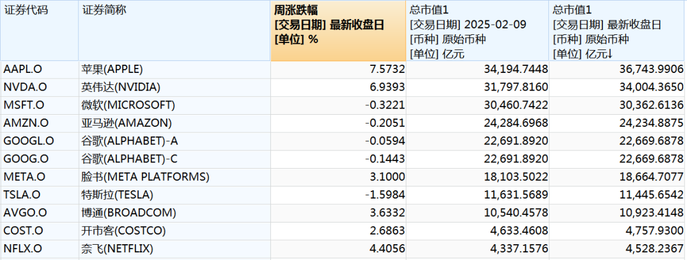Click latest market cap 24,234.8875
Image resolution: width=687 pixels, height=260 pixels.
pos(652,123)
